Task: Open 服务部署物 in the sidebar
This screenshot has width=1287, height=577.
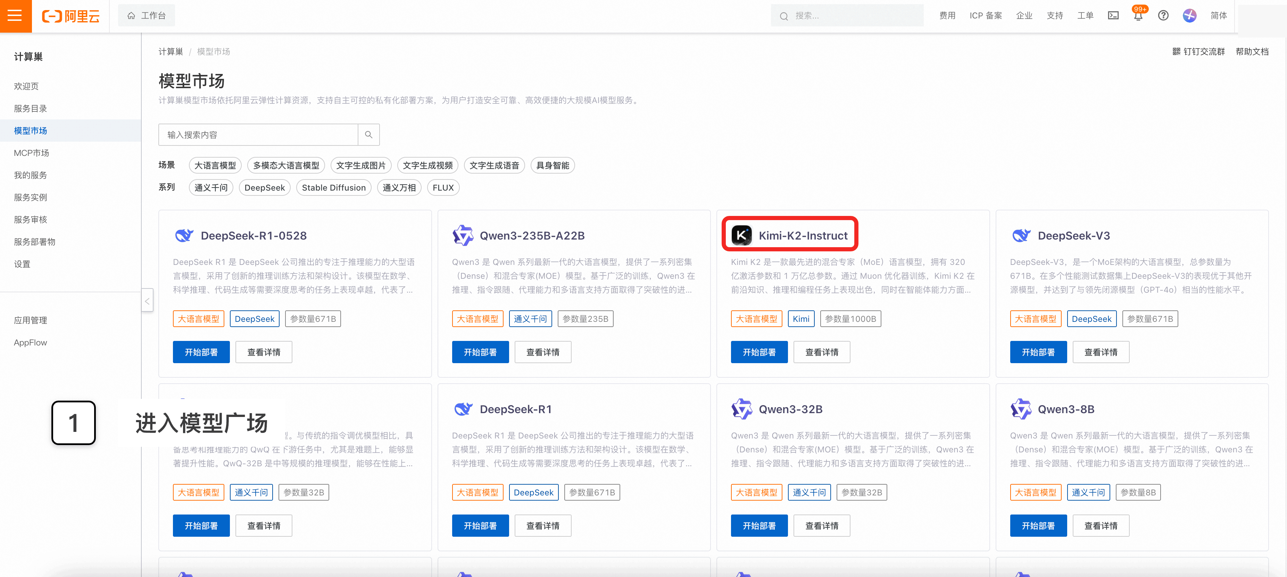Action: (34, 242)
